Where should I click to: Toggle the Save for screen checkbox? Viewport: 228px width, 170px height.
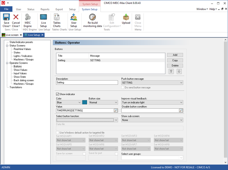click(x=84, y=154)
